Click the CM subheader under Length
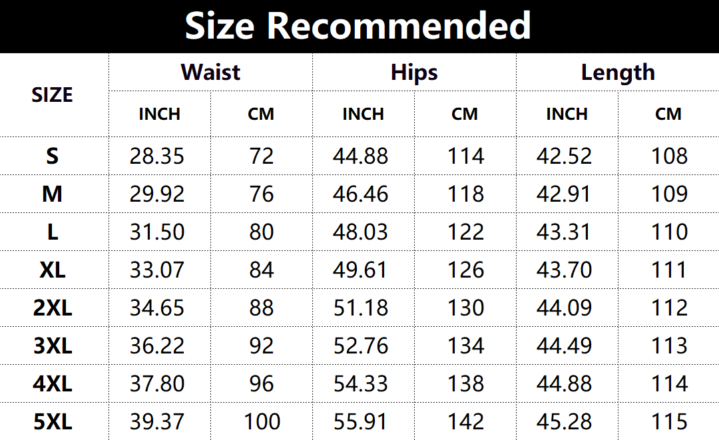 pyautogui.click(x=668, y=114)
